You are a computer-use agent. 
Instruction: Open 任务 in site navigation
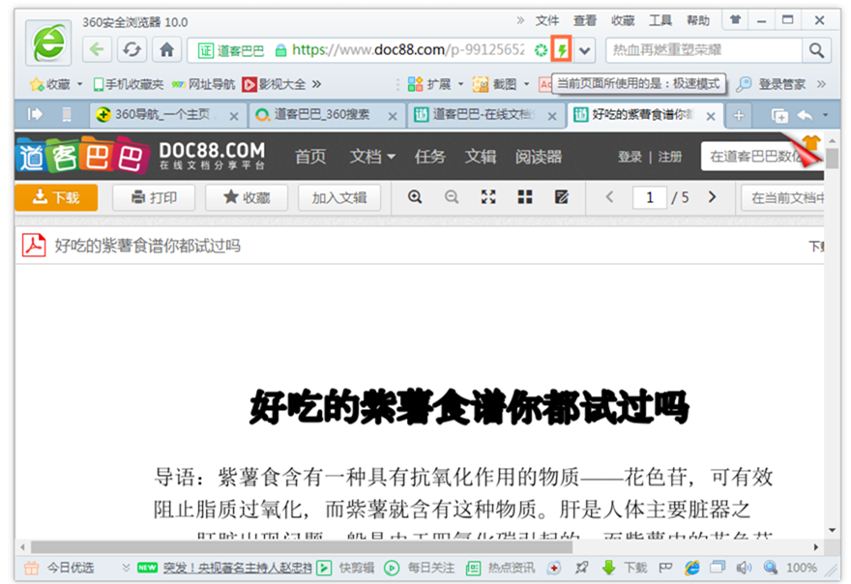tap(429, 157)
